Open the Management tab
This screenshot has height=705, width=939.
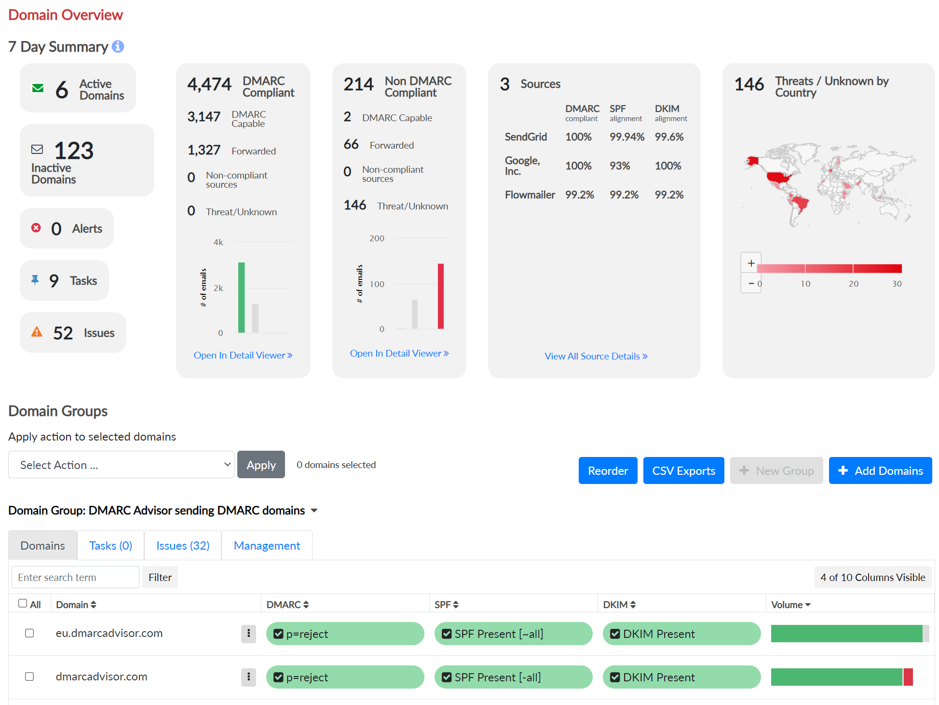point(267,545)
